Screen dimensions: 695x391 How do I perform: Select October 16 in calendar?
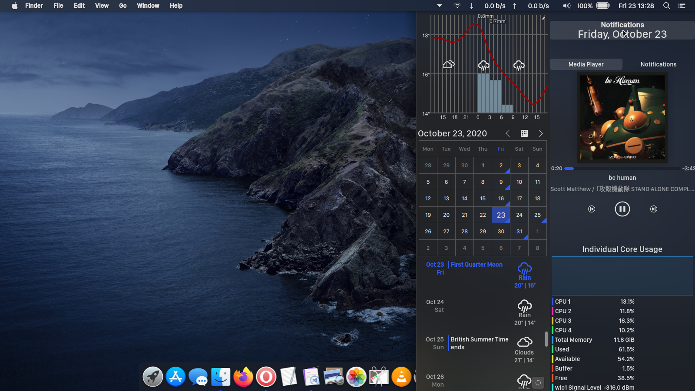(x=501, y=199)
